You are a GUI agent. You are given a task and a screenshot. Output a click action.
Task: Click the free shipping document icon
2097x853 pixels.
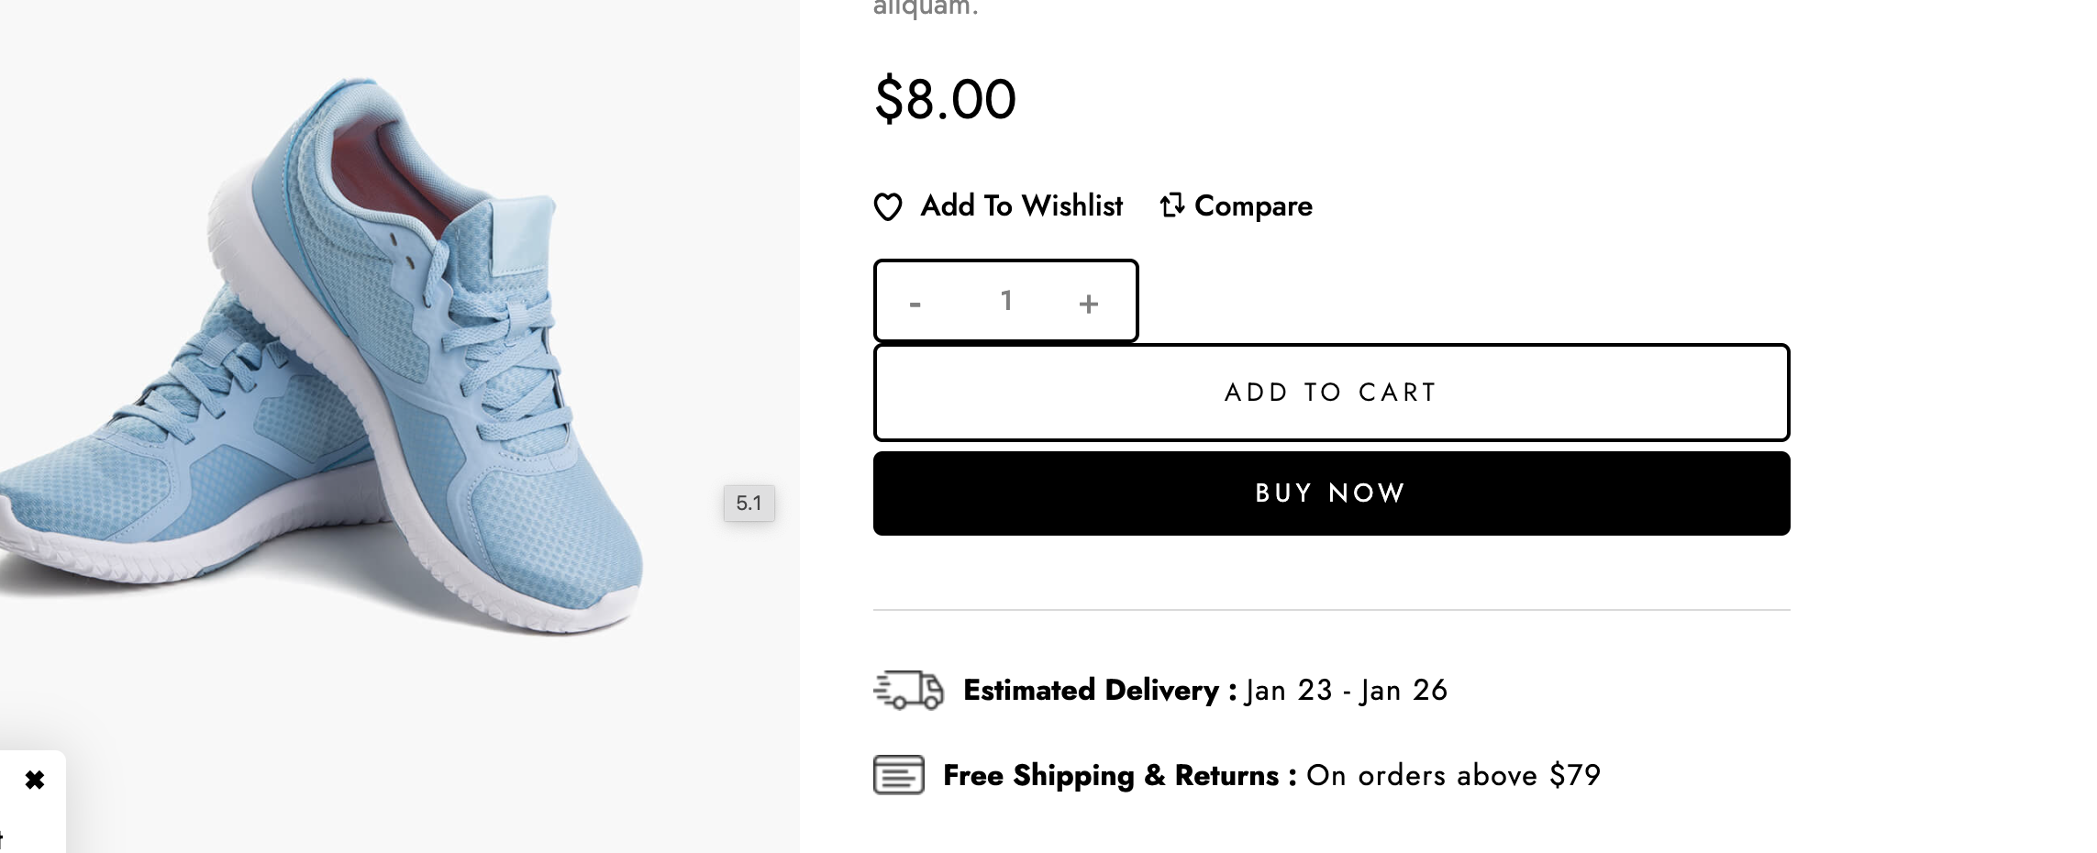(899, 775)
